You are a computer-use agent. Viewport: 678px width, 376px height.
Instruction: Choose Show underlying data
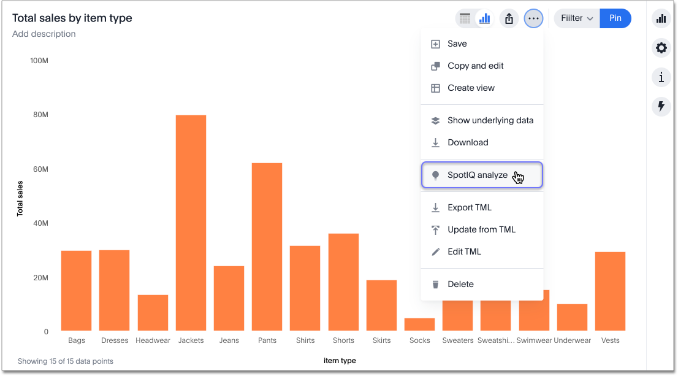(x=490, y=121)
